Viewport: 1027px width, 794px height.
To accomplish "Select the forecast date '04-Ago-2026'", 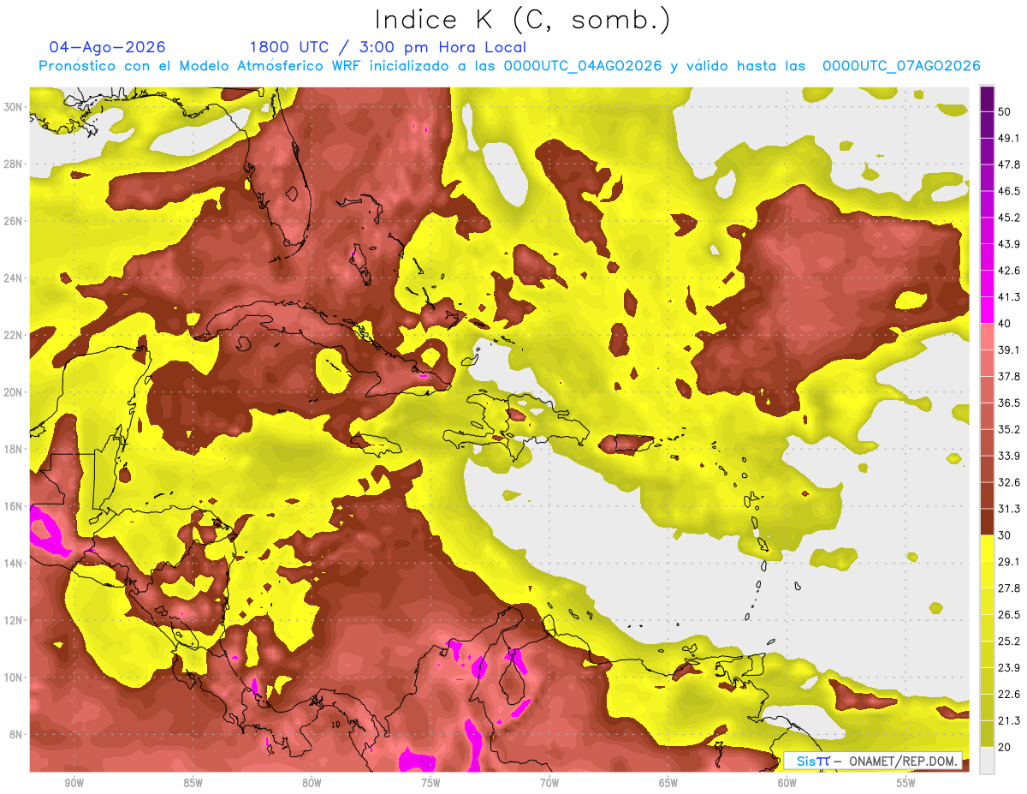I will pos(108,47).
